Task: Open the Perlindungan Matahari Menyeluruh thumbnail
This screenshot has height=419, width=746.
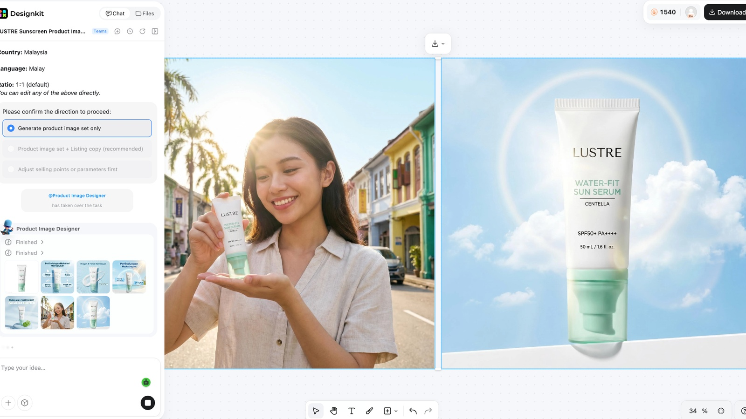Action: [x=57, y=277]
